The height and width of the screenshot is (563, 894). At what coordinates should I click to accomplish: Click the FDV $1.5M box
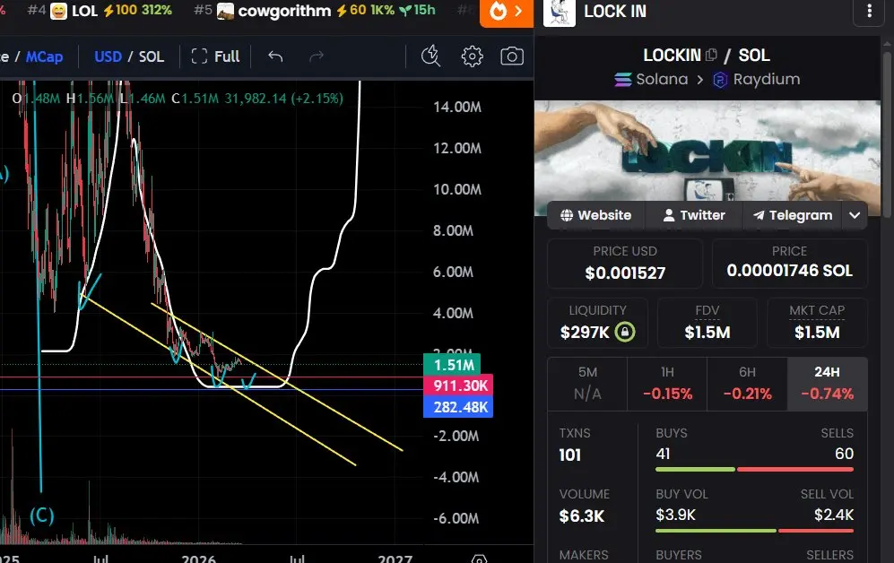[707, 323]
